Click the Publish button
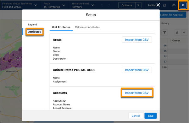The width and height of the screenshot is (189, 123). click(x=152, y=5)
